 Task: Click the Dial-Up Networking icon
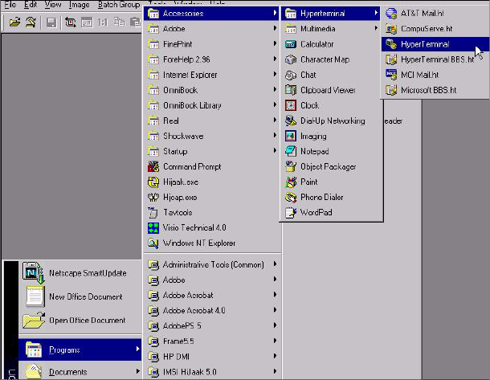point(291,121)
